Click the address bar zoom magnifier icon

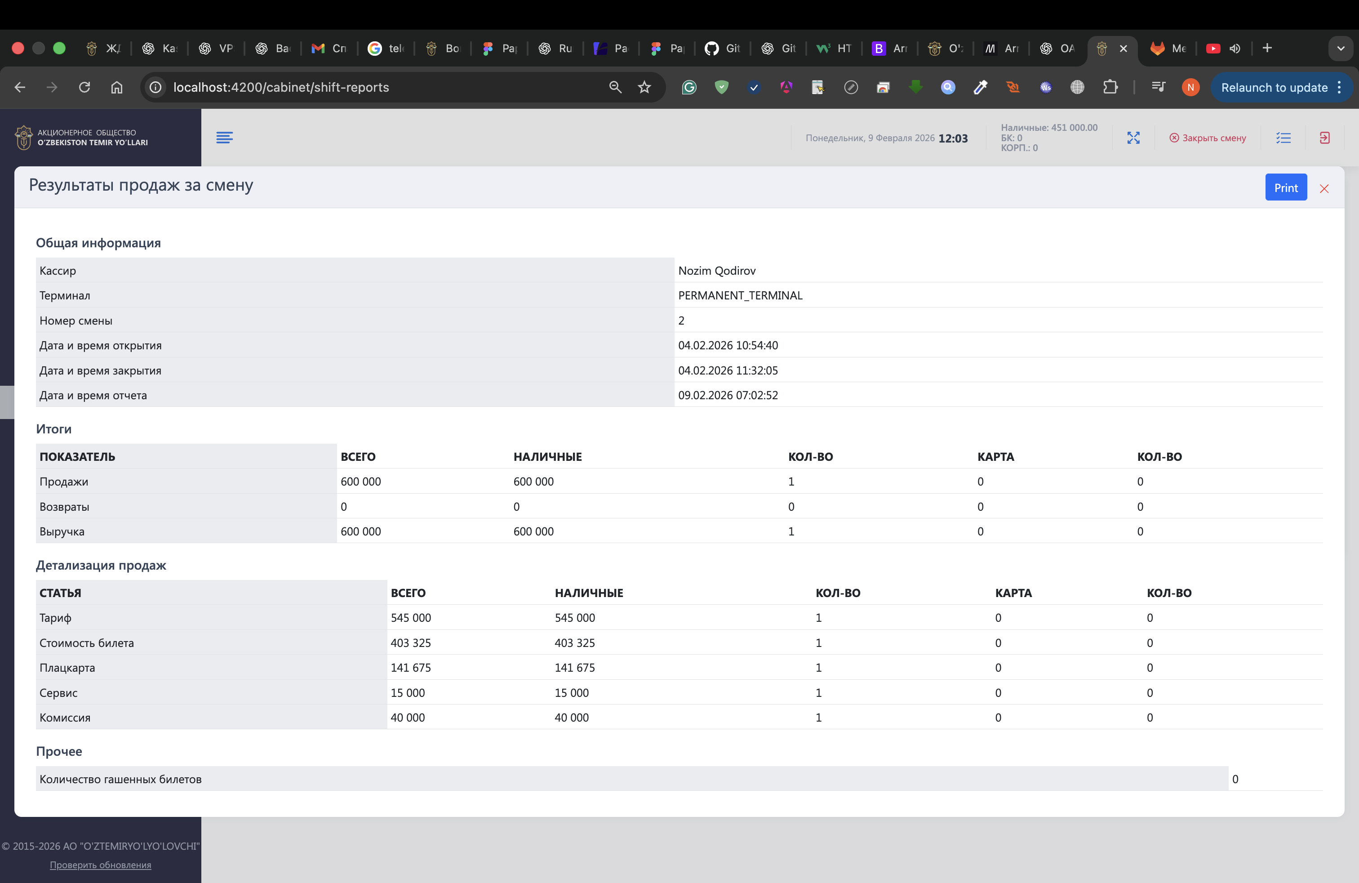(x=615, y=87)
